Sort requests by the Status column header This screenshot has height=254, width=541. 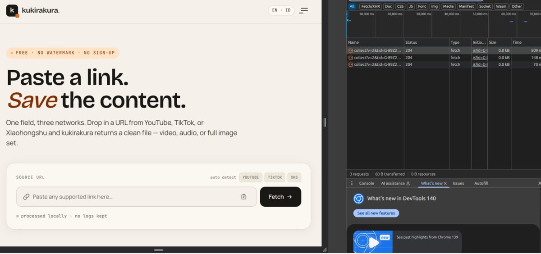tap(426, 42)
